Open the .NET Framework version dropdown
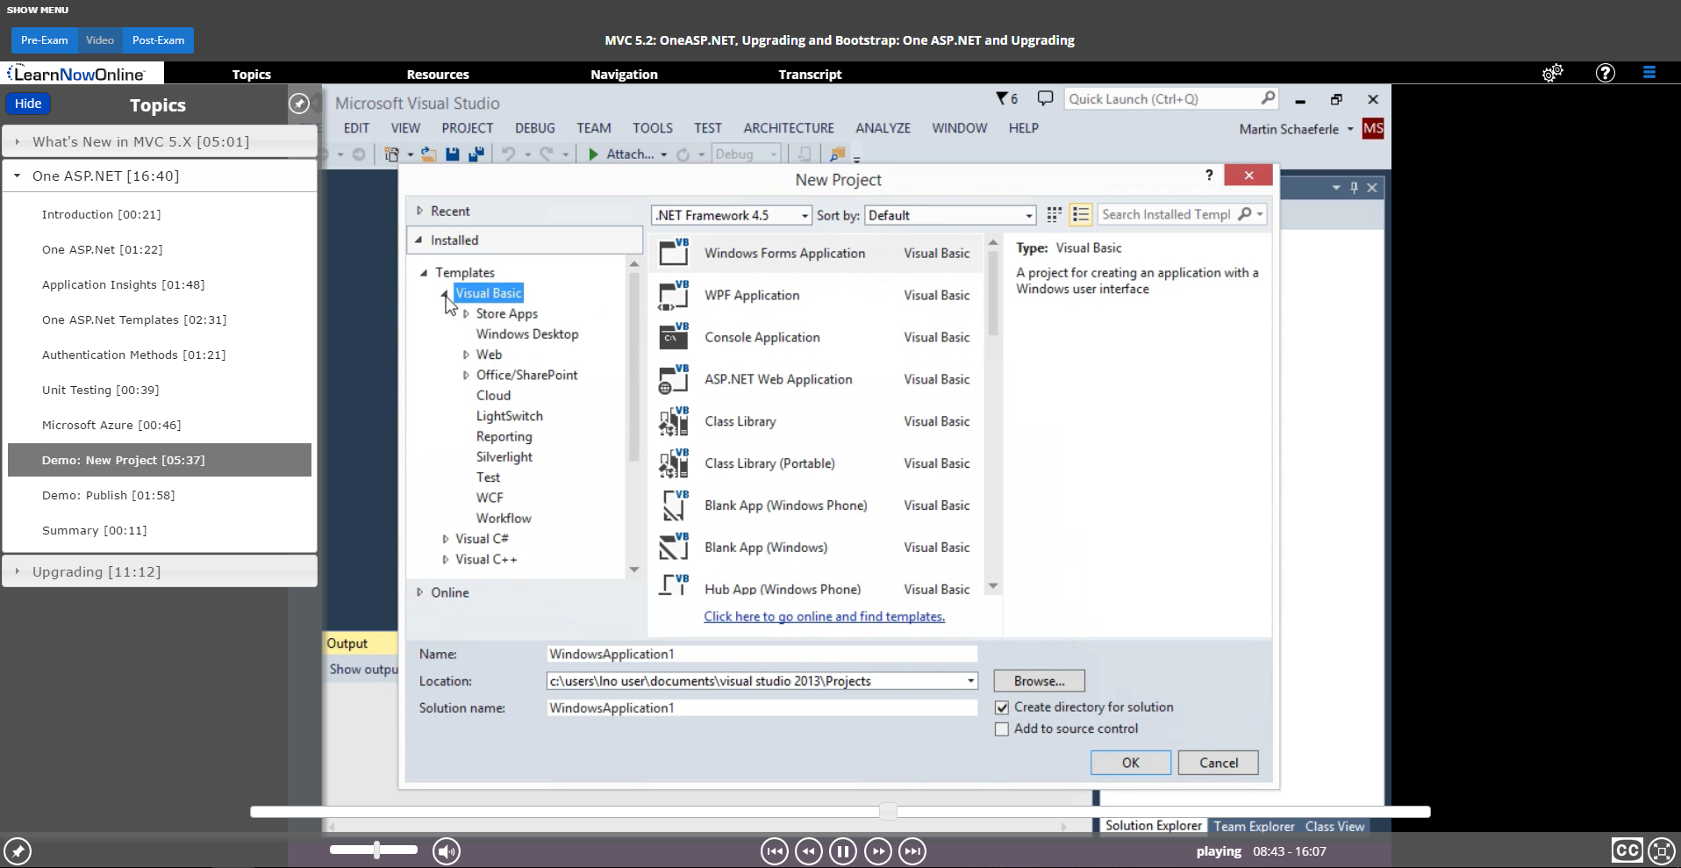 tap(731, 216)
